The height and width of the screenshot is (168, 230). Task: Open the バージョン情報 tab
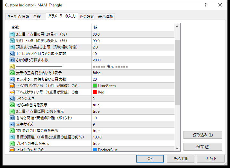click(x=18, y=17)
